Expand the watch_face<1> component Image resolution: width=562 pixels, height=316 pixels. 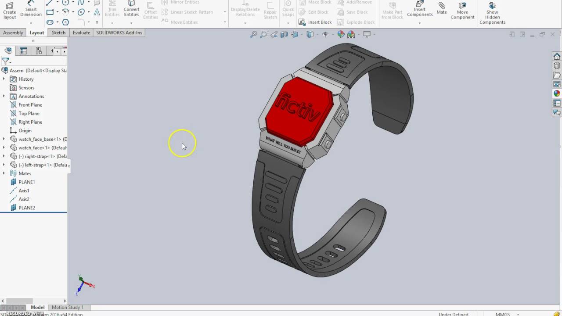pyautogui.click(x=4, y=147)
